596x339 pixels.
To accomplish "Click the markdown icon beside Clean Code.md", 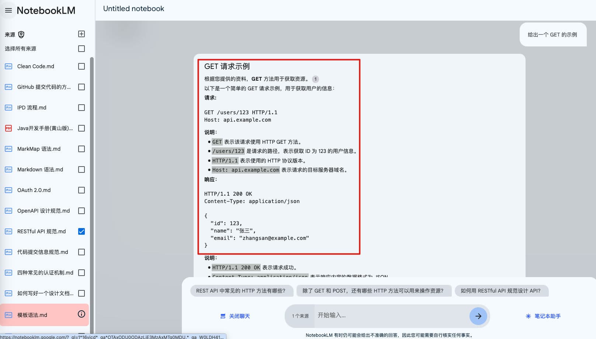I will point(8,66).
